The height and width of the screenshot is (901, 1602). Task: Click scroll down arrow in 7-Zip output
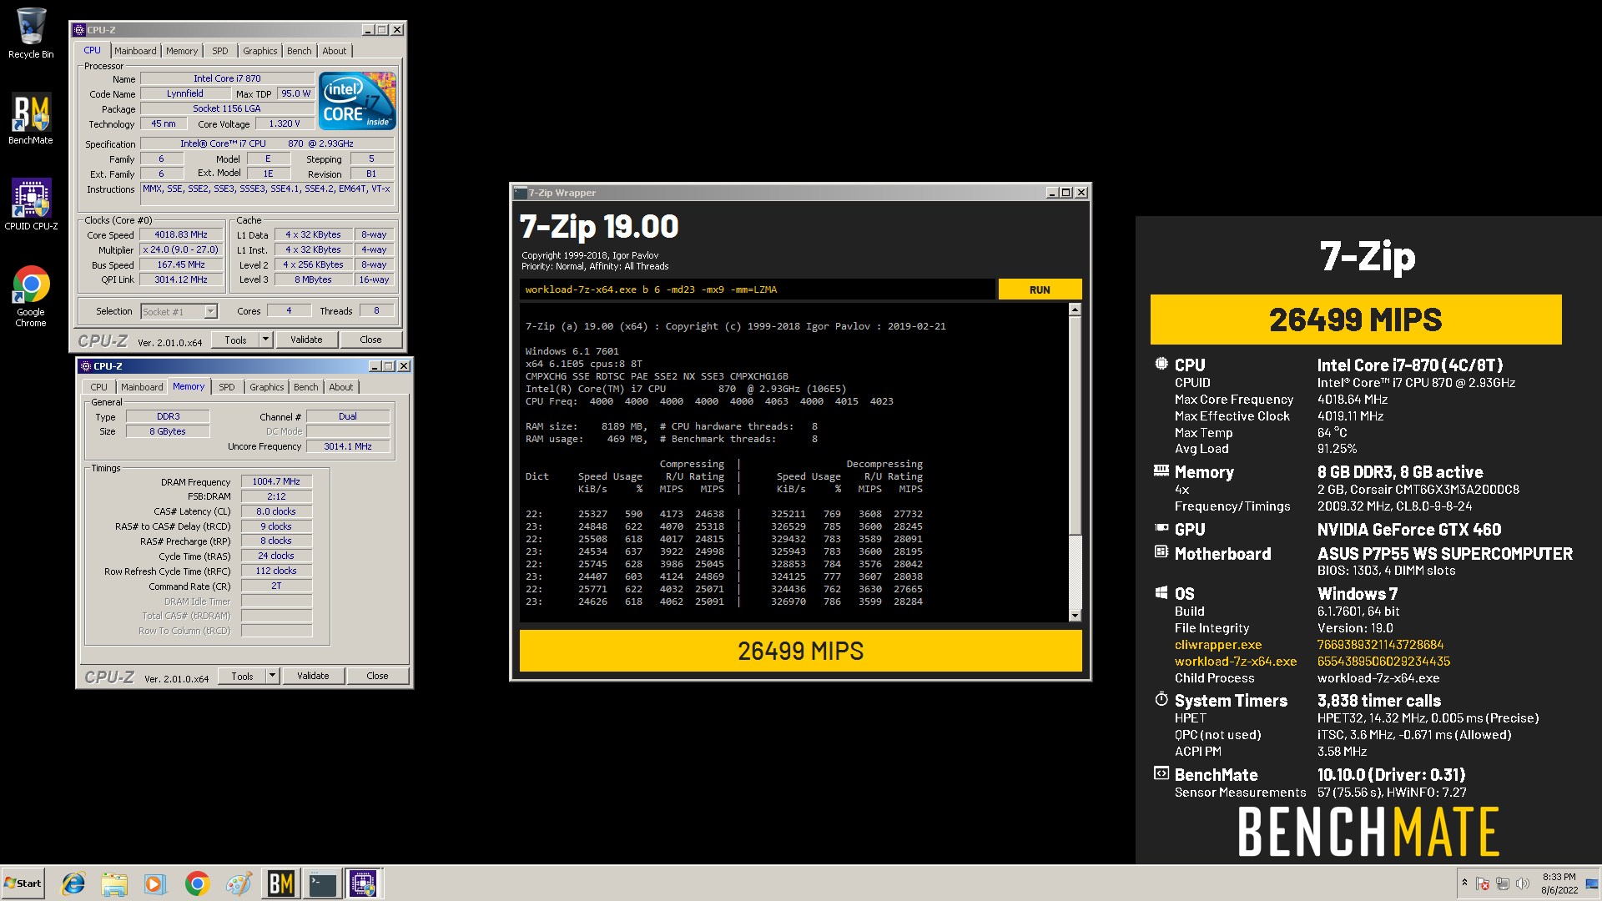pyautogui.click(x=1075, y=616)
